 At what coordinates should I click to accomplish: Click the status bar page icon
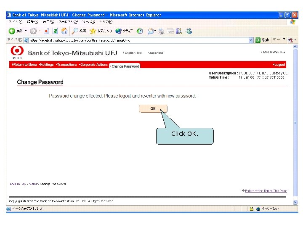click(x=8, y=209)
